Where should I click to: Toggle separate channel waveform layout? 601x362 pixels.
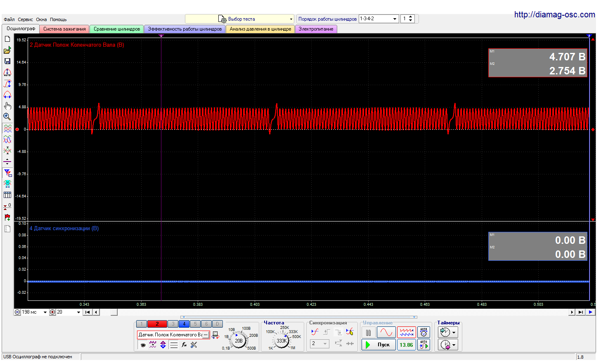pos(7,129)
